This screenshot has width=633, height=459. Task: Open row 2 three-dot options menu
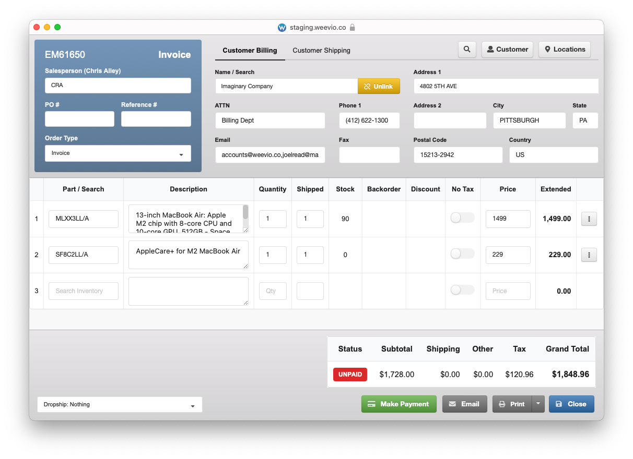click(x=589, y=255)
